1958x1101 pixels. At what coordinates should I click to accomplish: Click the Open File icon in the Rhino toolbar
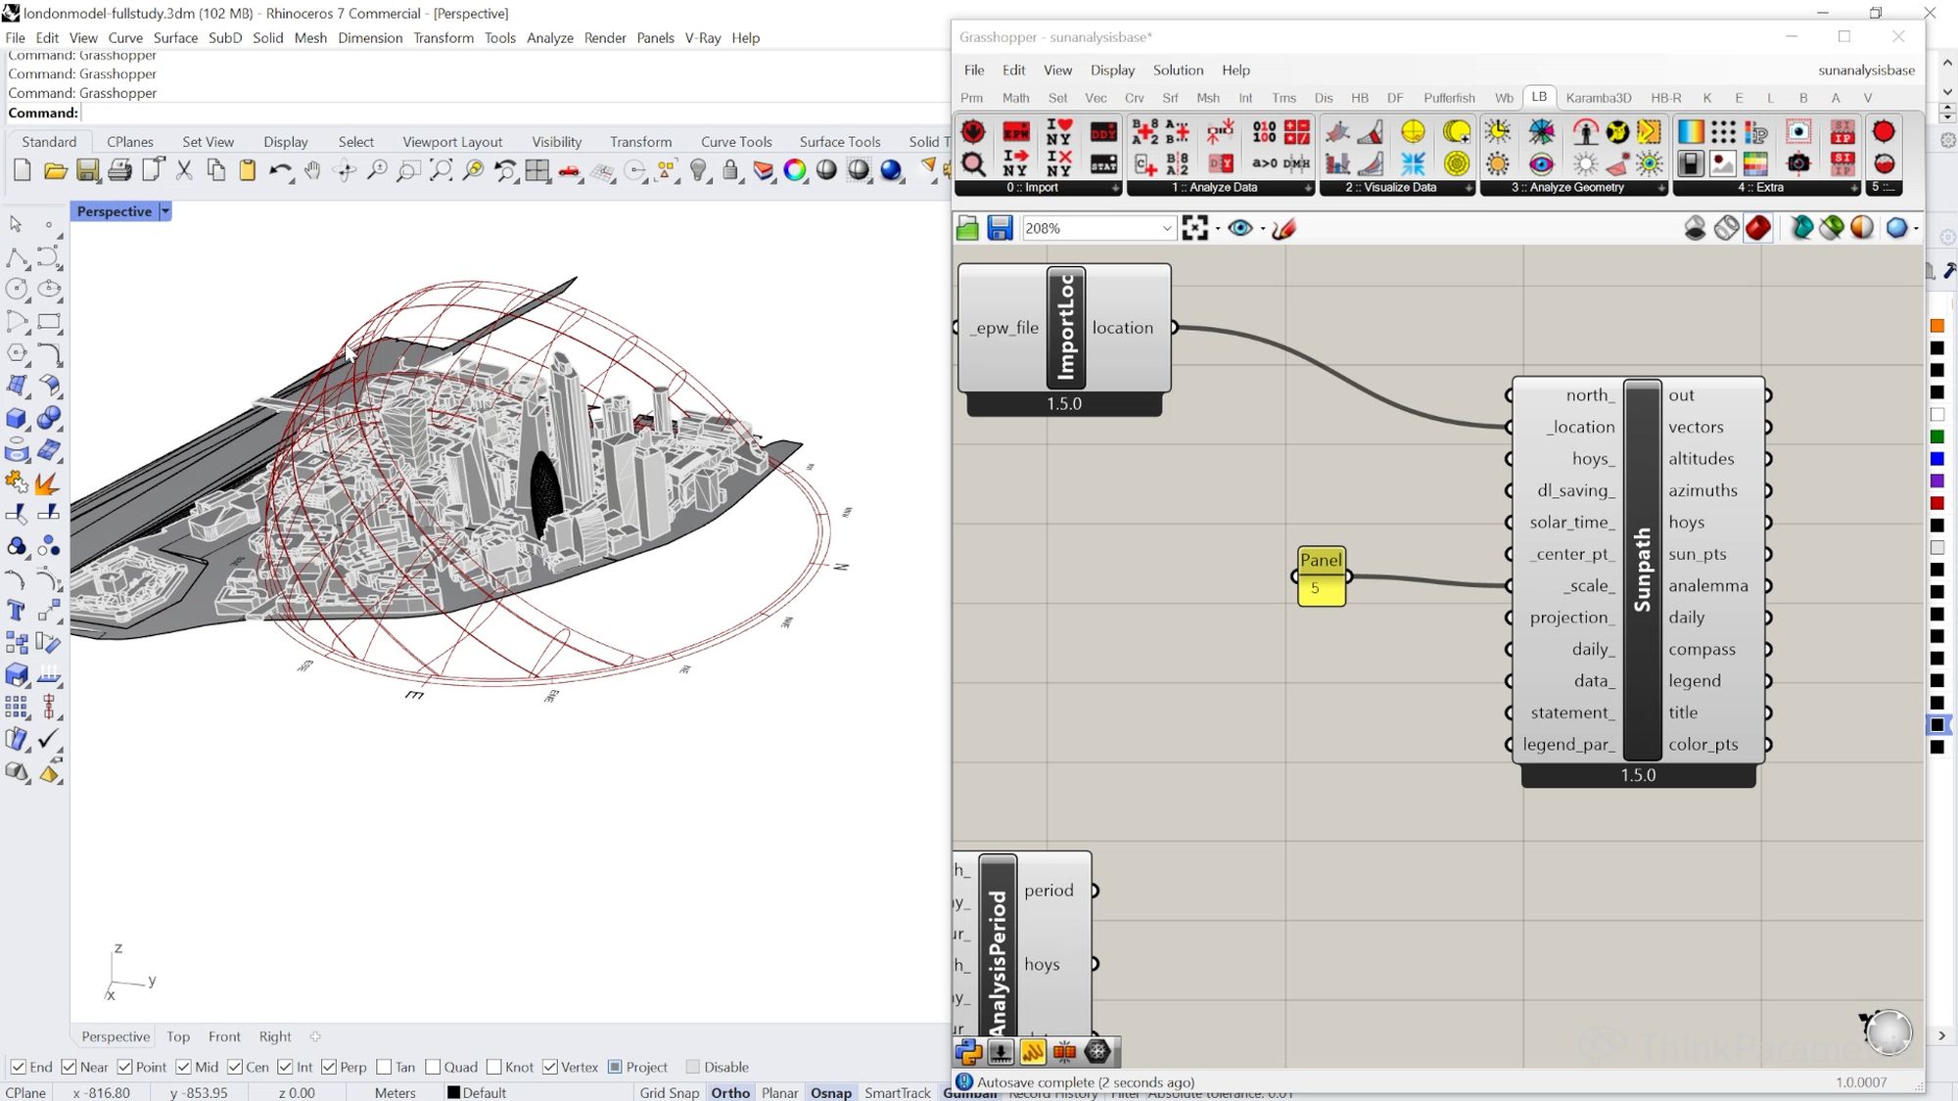[x=55, y=171]
